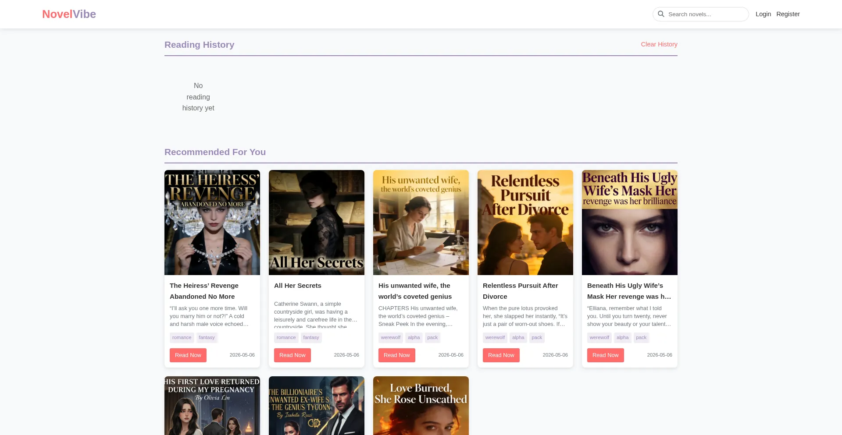Read Now for The Heiress' Revenge

[x=188, y=355]
